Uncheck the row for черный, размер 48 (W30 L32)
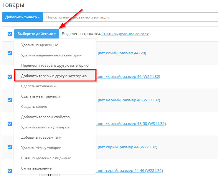 10,100
